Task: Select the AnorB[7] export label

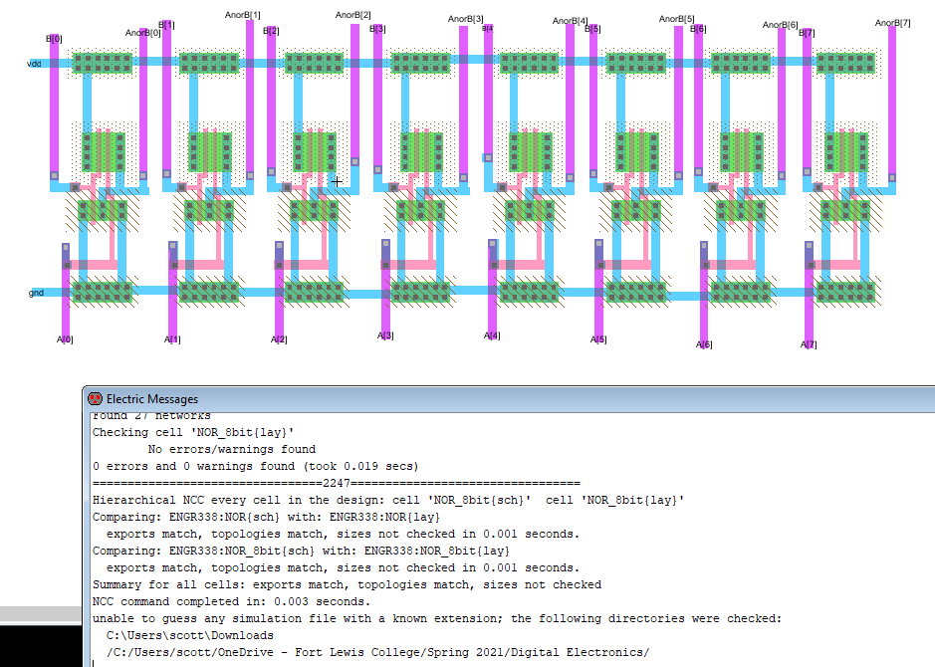Action: 892,23
